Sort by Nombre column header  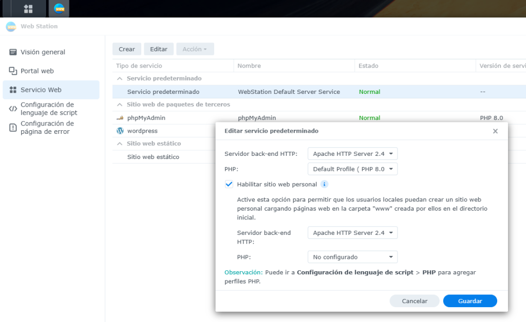294,66
